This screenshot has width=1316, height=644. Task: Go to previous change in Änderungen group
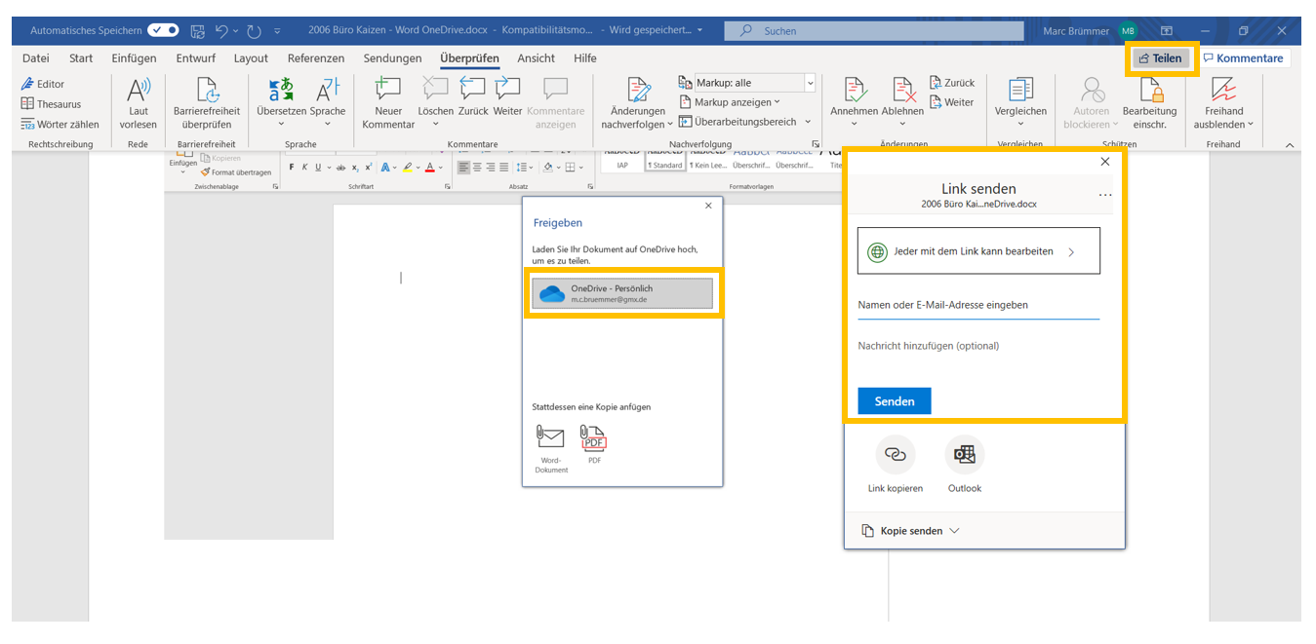(952, 83)
